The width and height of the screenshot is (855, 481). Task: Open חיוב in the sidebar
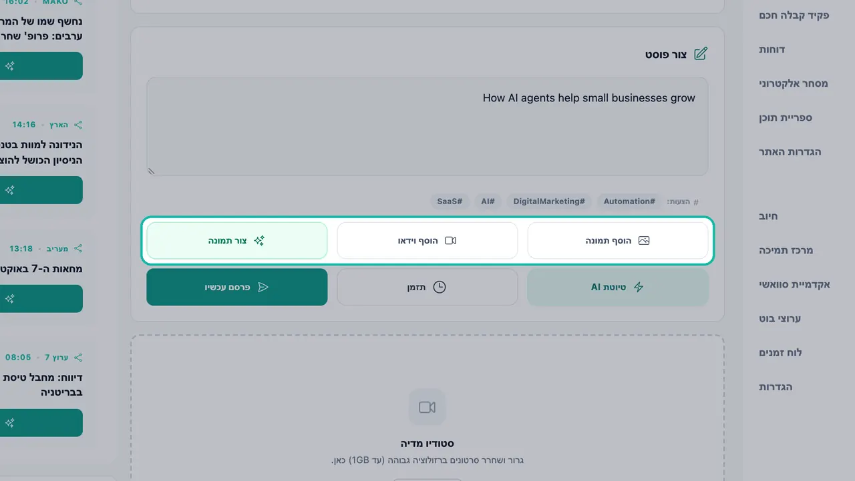pos(769,216)
